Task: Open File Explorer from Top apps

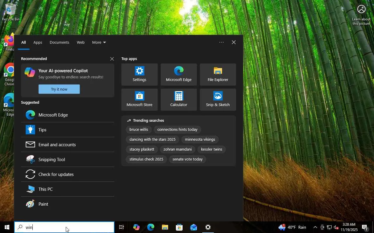Action: 218,75
